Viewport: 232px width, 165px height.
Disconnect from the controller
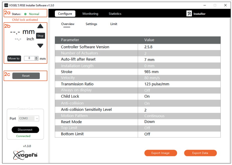[25, 130]
